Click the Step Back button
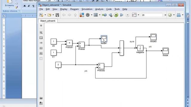The width and height of the screenshot is (191, 107). coord(110,15)
